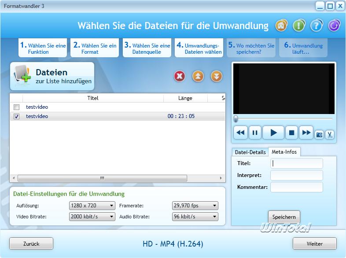Minimize the Formatwandler 3 window
346x258 pixels.
pos(320,6)
